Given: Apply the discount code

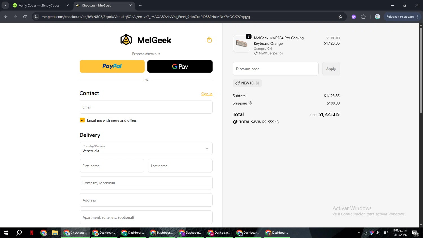Looking at the screenshot, I should 331,69.
